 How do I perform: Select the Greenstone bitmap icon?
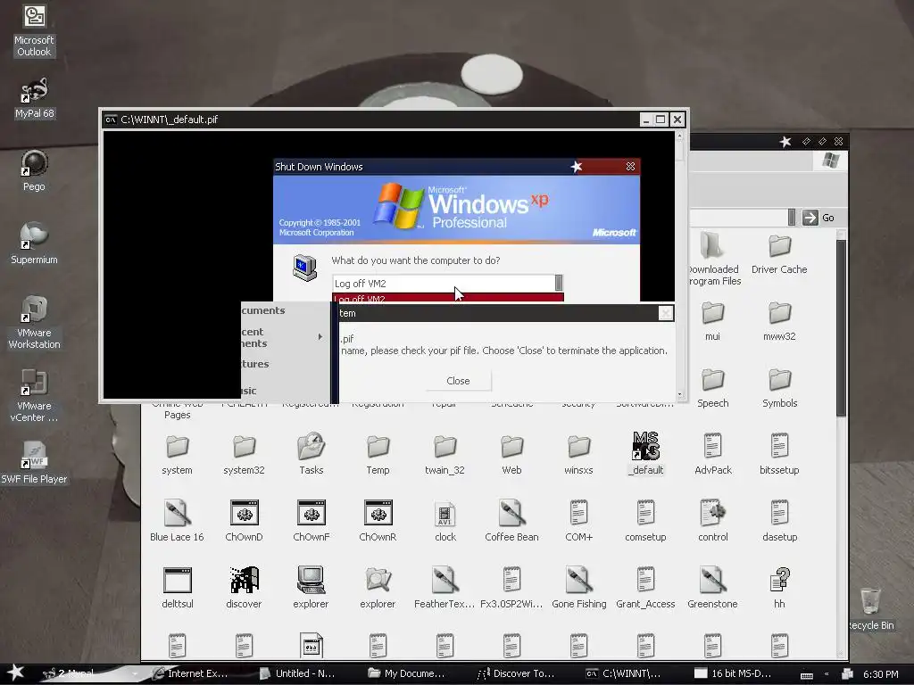[x=712, y=588]
